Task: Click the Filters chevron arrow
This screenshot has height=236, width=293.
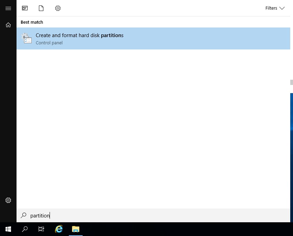Action: 282,8
